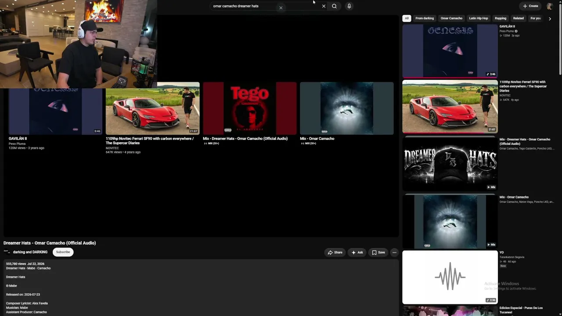
Task: Select the For you chip
Action: (x=536, y=18)
